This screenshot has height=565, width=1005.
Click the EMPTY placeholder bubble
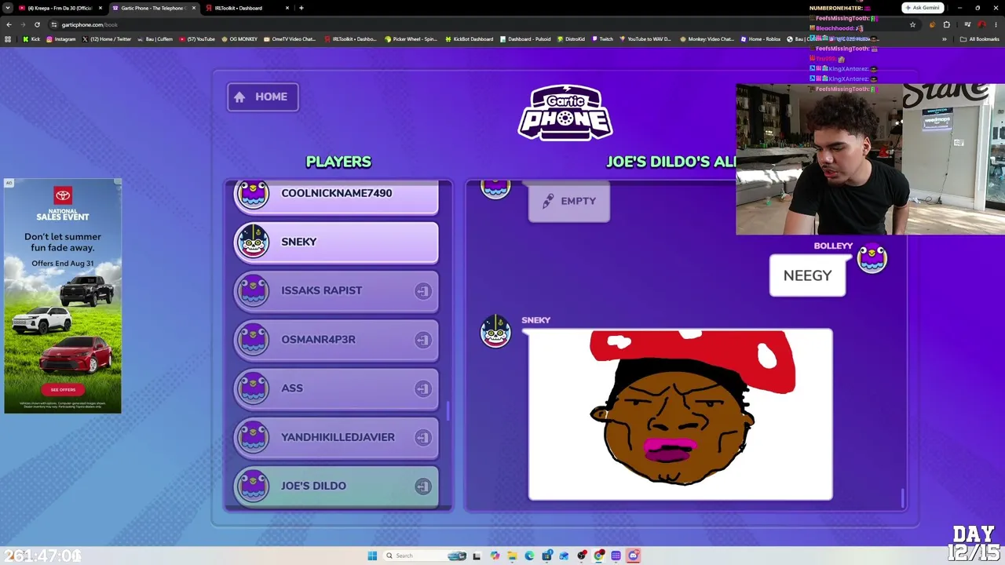point(569,202)
